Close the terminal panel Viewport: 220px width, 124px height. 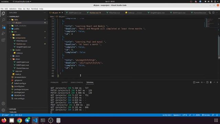pyautogui.click(x=217, y=82)
